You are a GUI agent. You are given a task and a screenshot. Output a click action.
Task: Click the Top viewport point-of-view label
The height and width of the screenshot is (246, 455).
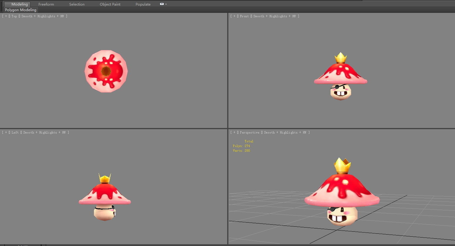[14, 16]
